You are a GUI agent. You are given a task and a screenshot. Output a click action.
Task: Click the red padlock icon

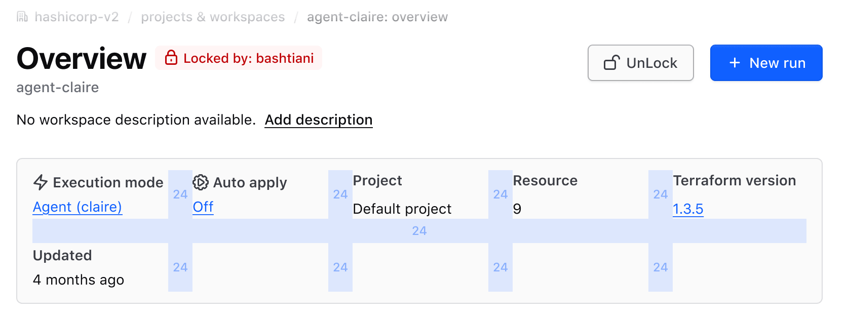pos(171,58)
